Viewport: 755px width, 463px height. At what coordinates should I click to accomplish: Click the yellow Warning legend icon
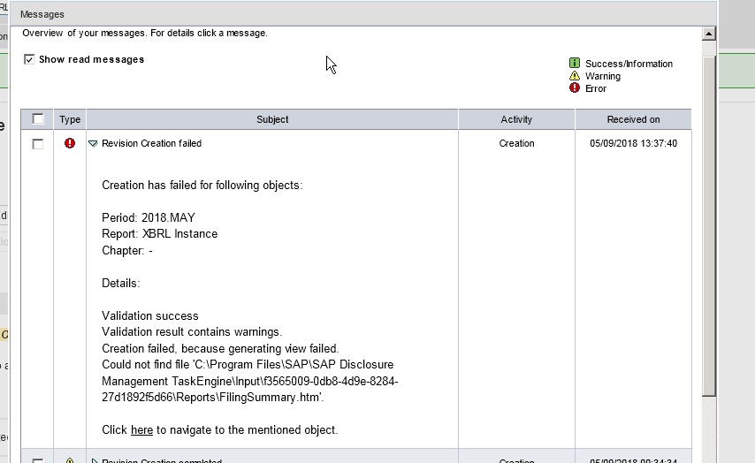click(x=575, y=76)
